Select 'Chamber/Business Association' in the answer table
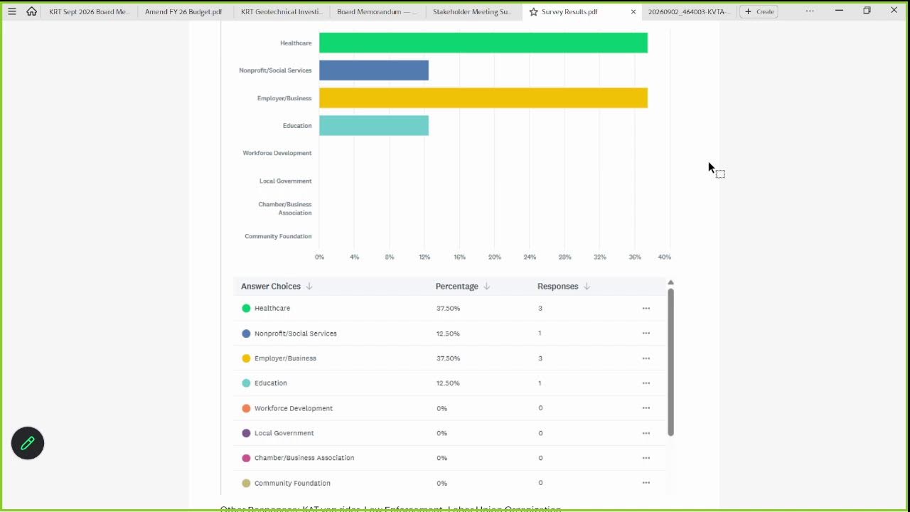This screenshot has width=910, height=512. pyautogui.click(x=304, y=458)
